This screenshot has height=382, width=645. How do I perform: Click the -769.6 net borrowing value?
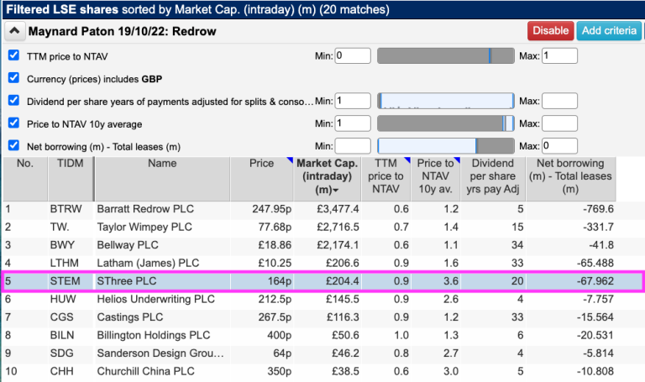(598, 209)
